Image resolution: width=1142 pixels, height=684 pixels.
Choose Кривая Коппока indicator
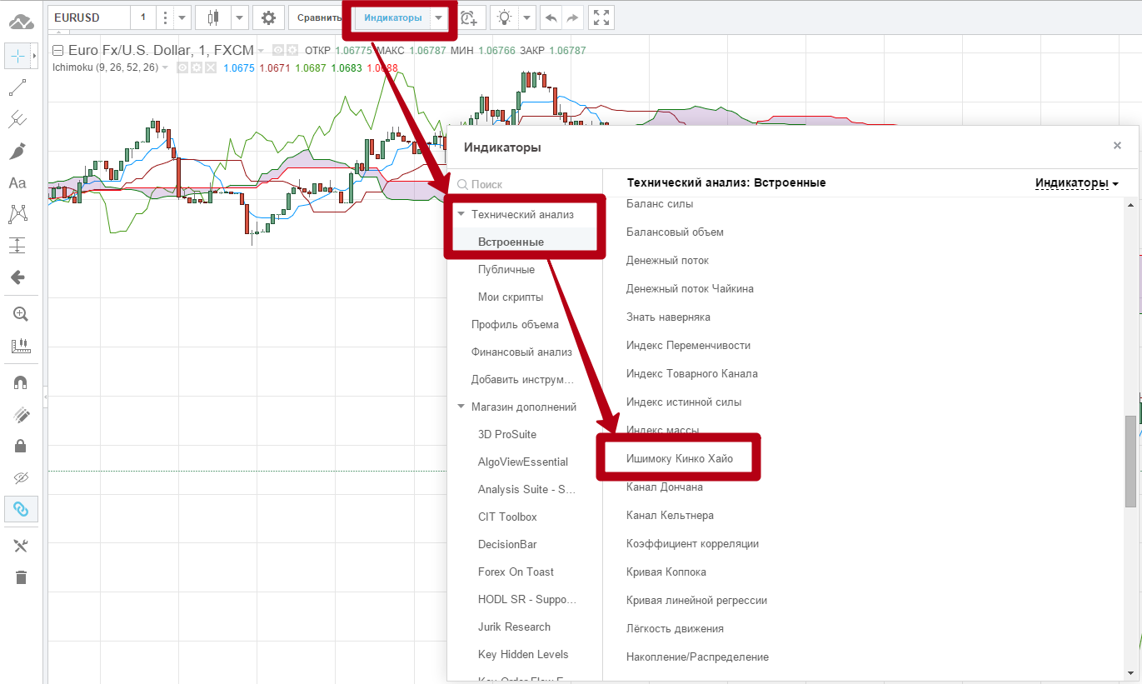pos(666,572)
